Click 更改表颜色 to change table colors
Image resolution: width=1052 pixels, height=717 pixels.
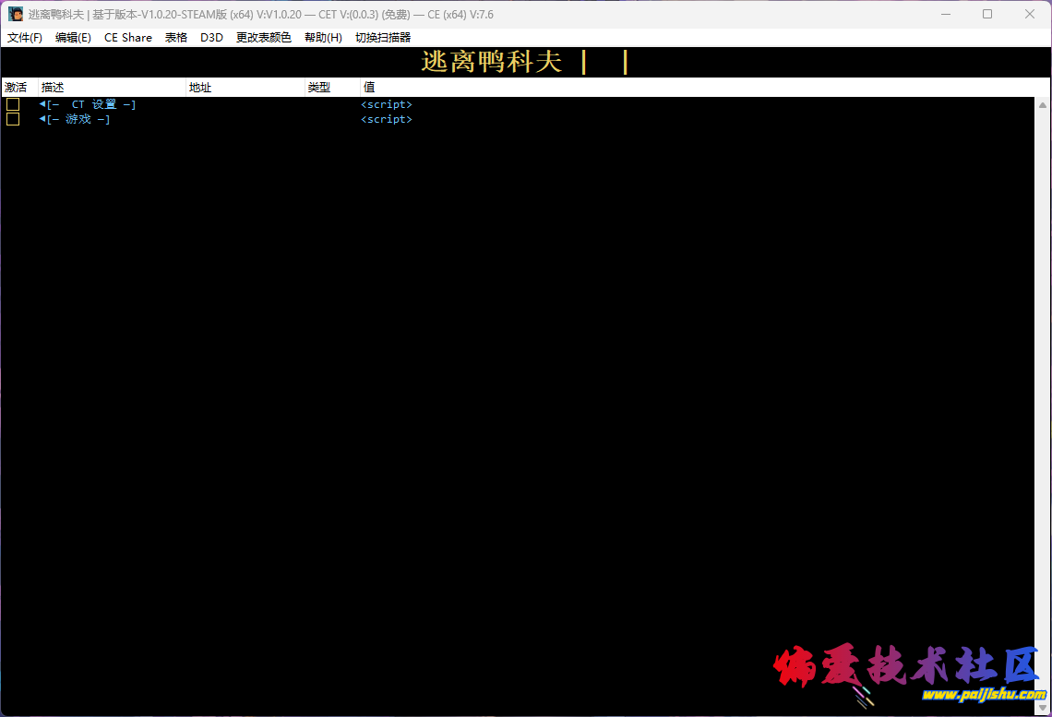[263, 37]
